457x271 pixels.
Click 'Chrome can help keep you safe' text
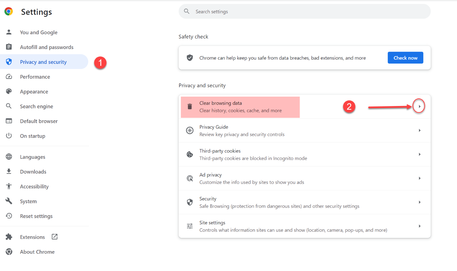coord(282,58)
